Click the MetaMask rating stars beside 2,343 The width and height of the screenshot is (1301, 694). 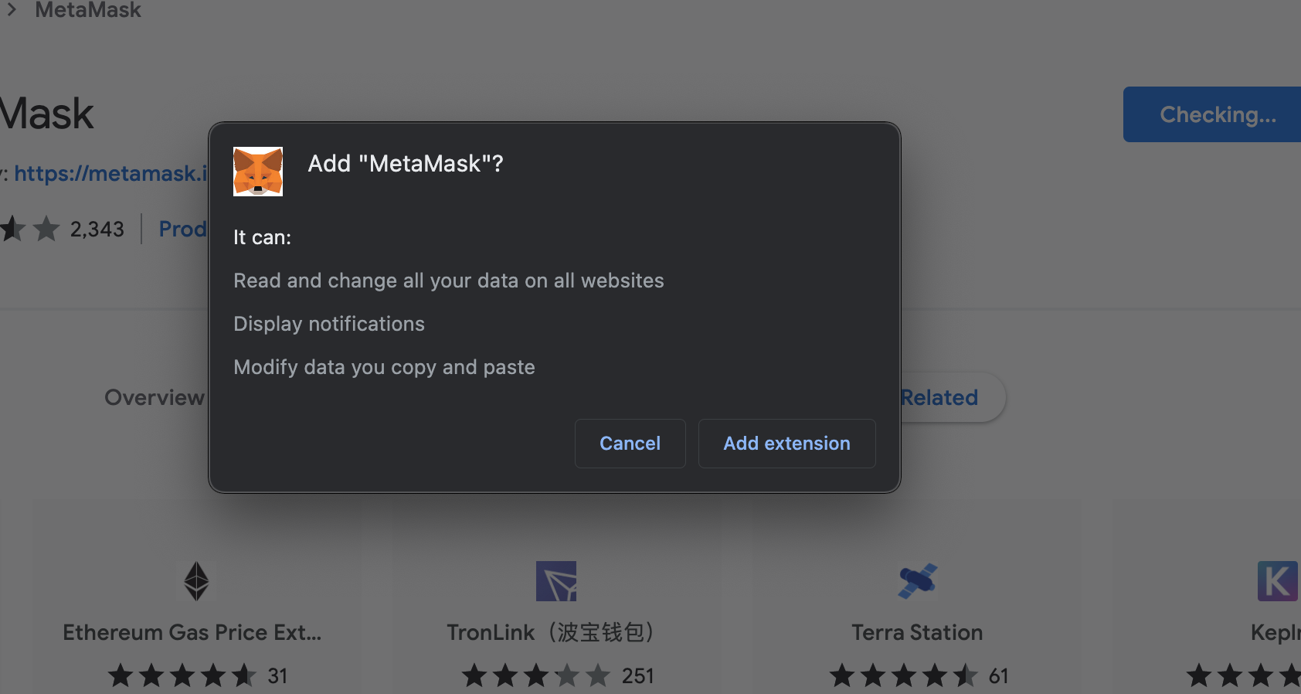point(30,229)
